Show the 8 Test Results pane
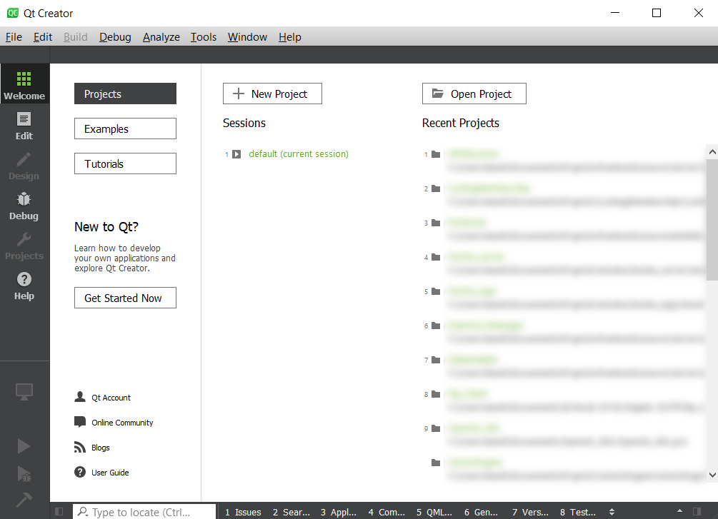The image size is (718, 519). coord(577,512)
